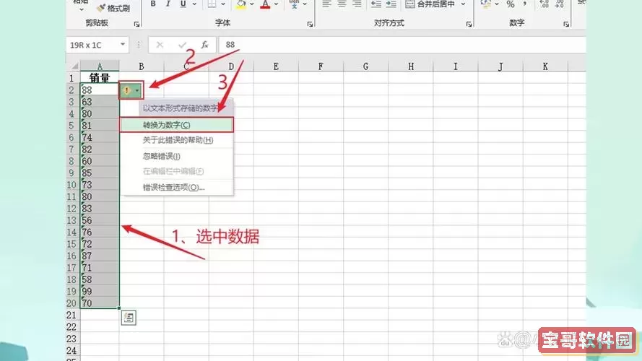Click cell containing 81
This screenshot has width=642, height=361.
(x=100, y=125)
